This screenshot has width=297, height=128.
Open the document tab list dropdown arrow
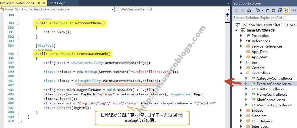[x=228, y=3]
